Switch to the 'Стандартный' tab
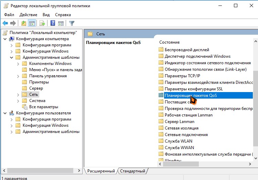 tap(133, 171)
